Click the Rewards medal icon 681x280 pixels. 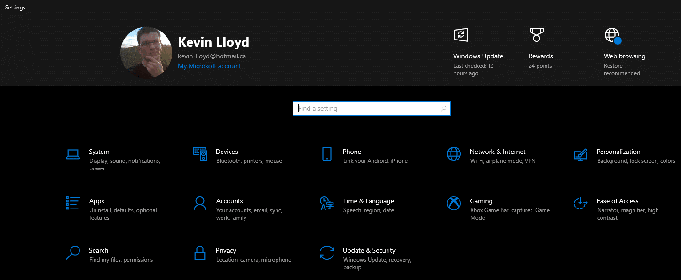pos(536,35)
